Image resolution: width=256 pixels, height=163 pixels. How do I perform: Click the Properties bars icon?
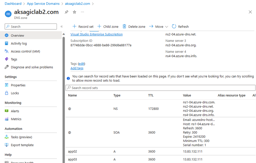[6, 85]
